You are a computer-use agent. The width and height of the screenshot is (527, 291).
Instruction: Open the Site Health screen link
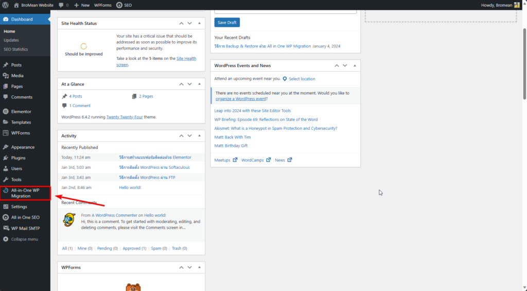point(186,59)
